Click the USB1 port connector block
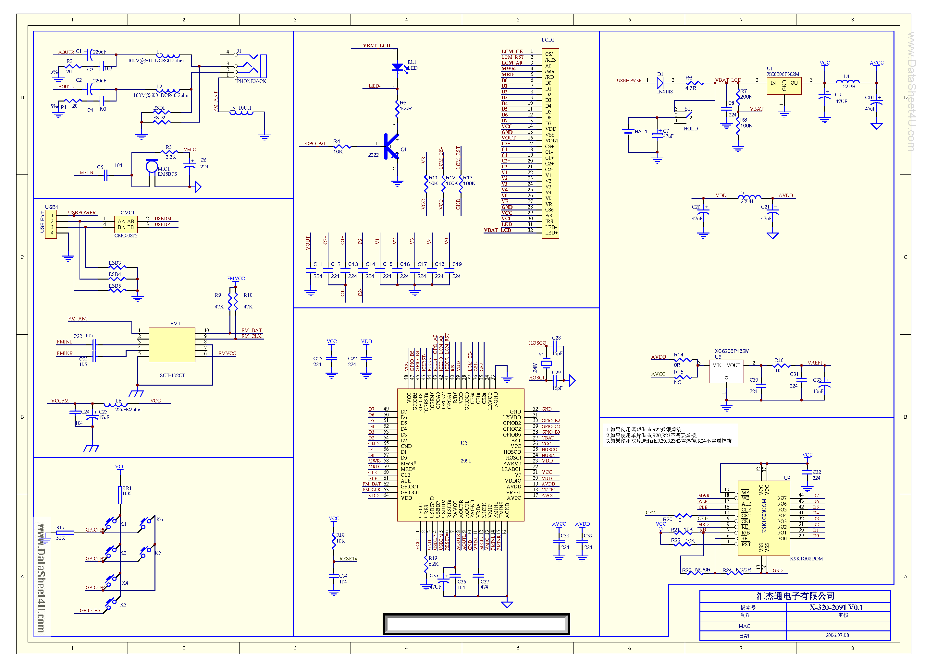 point(51,224)
